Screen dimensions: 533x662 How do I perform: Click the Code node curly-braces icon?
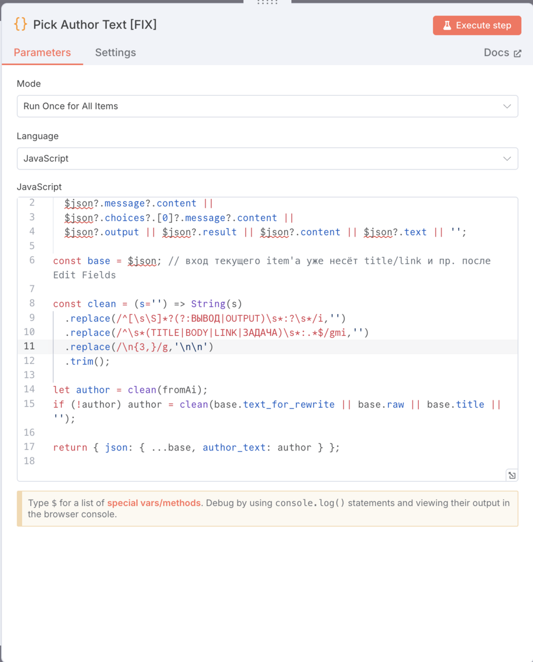click(x=20, y=24)
